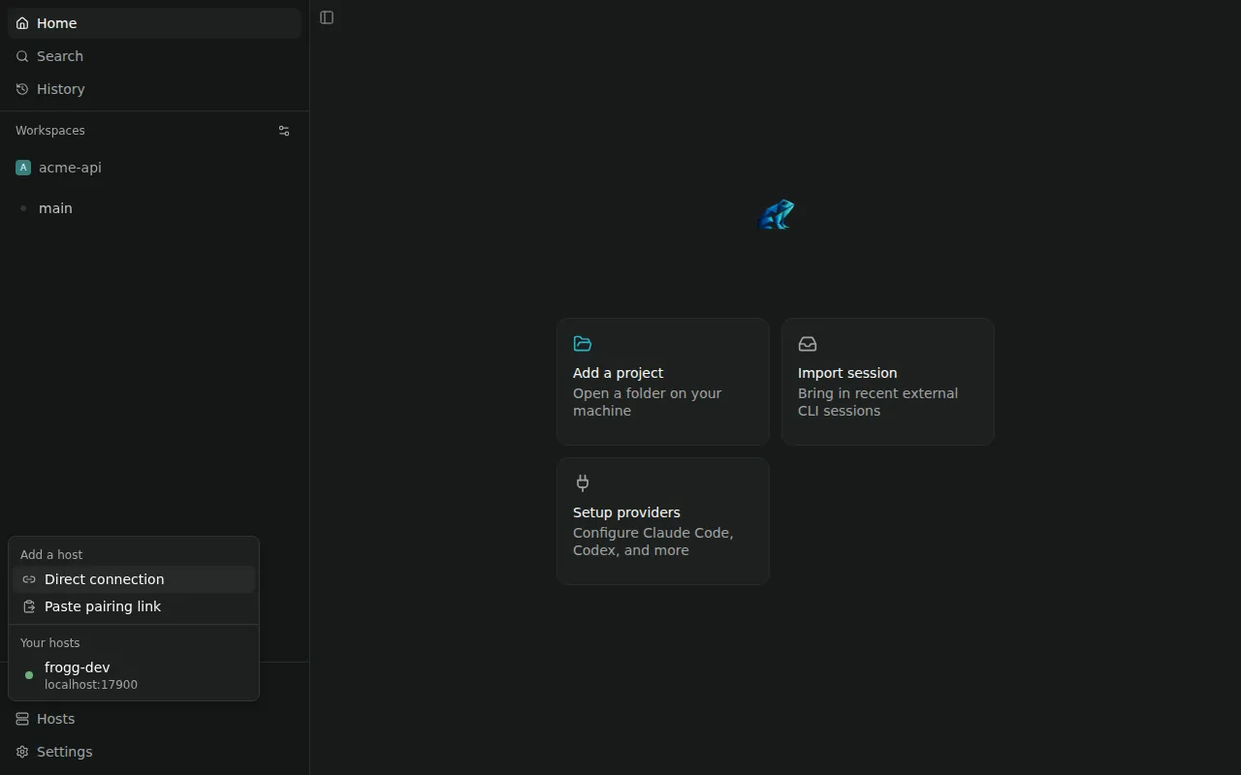
Task: Click the gear icon next to Settings
Action: coord(22,752)
